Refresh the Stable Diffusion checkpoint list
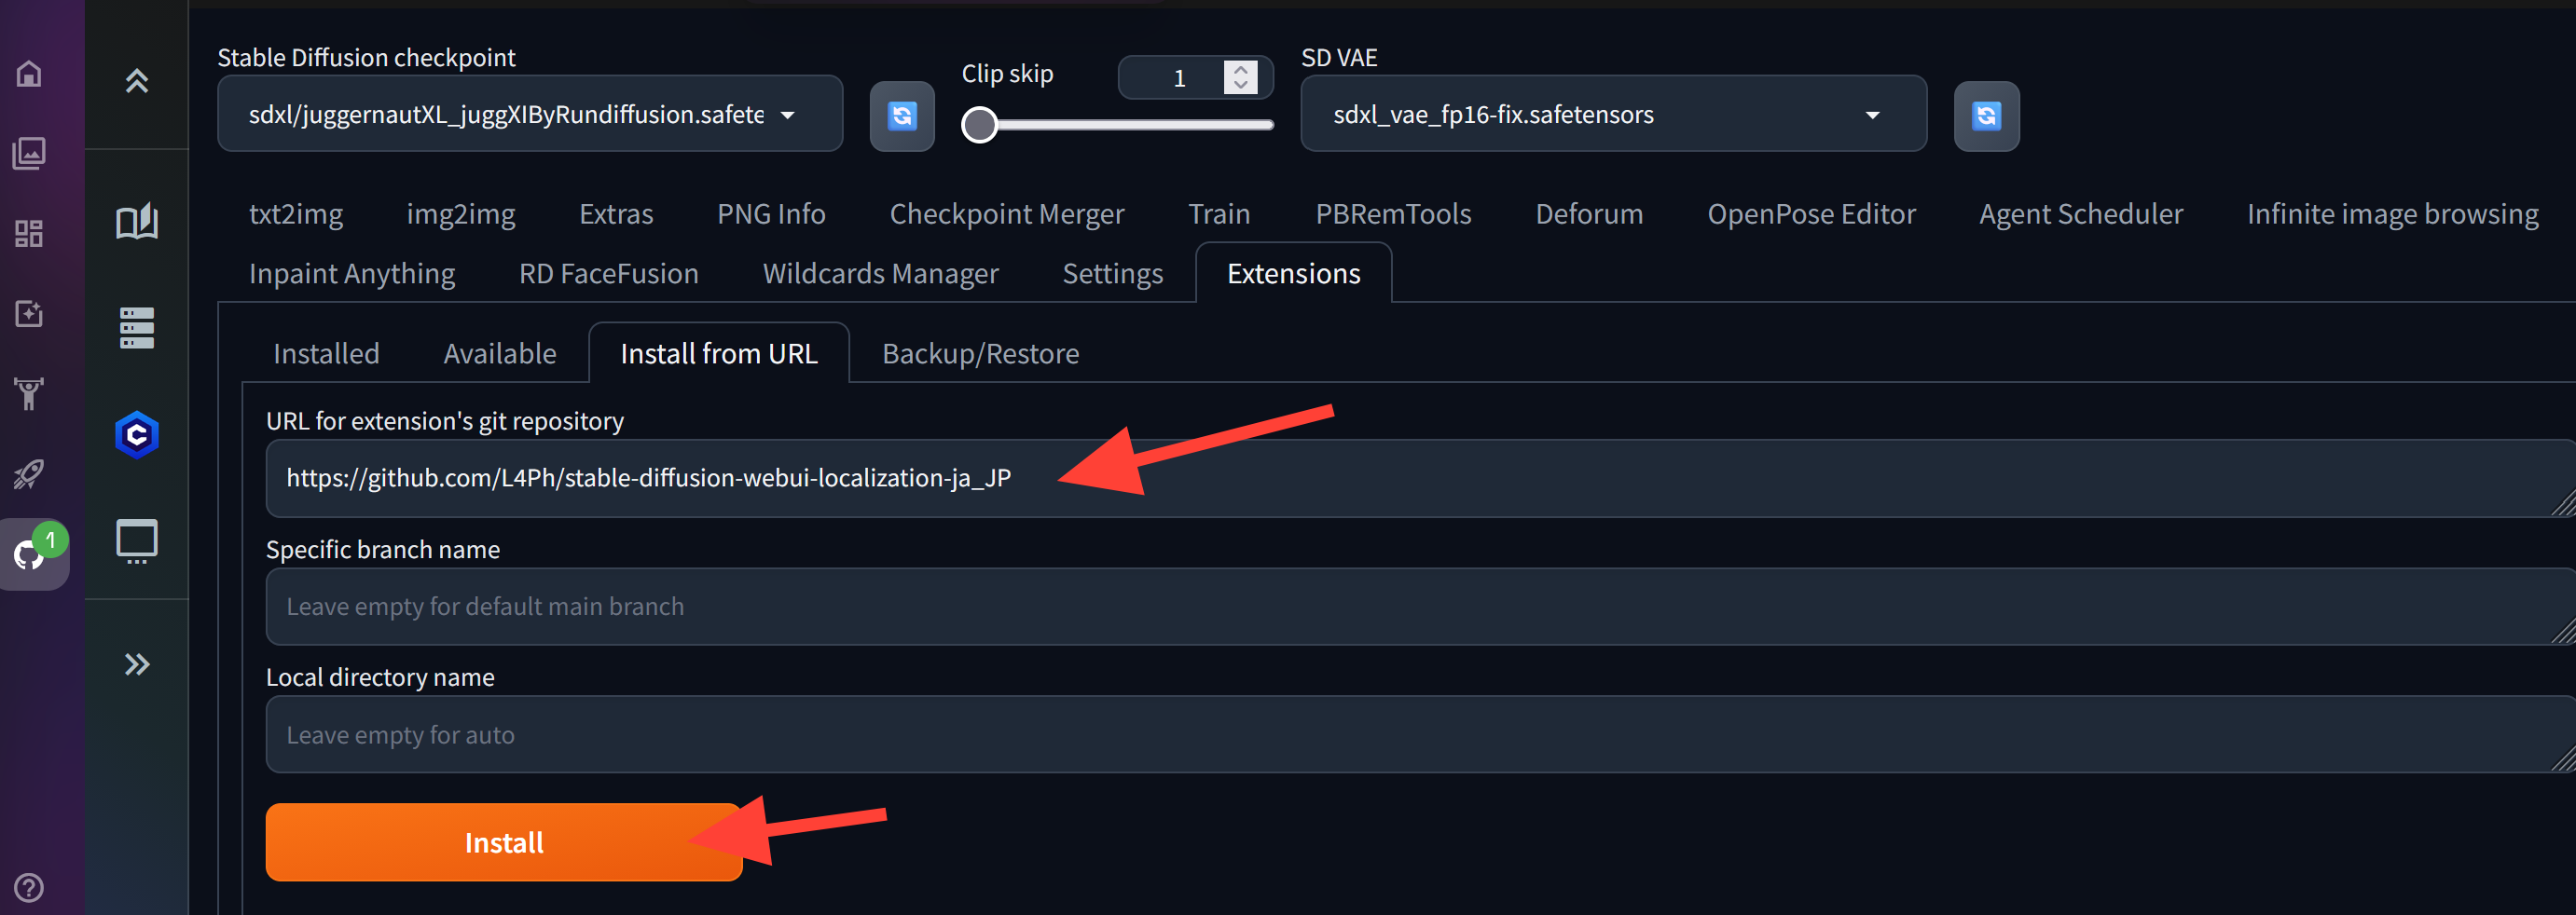Image resolution: width=2576 pixels, height=915 pixels. (902, 116)
